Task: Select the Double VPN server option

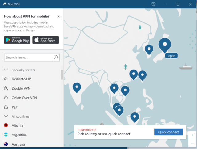Action: point(21,88)
